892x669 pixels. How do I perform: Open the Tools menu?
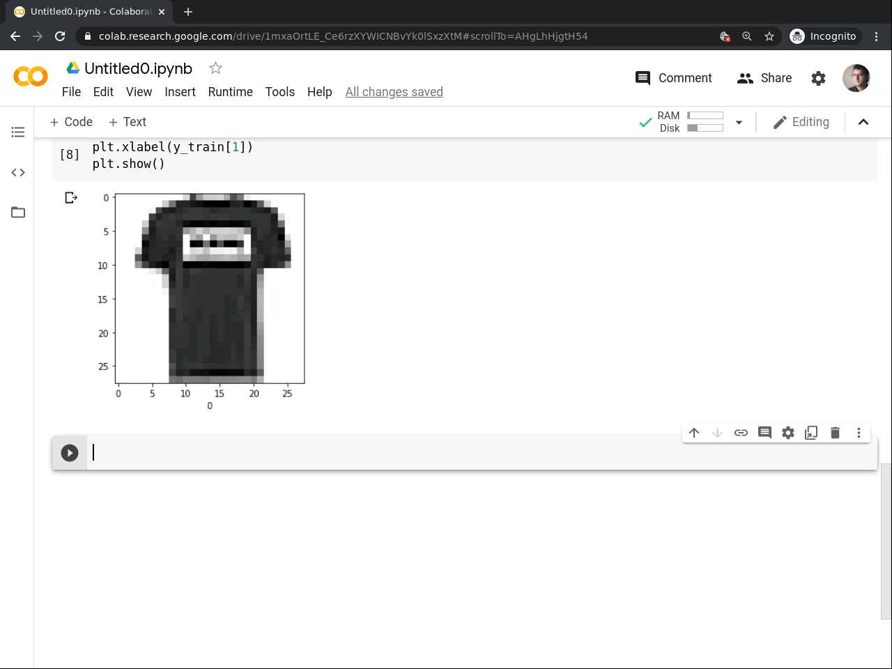280,92
